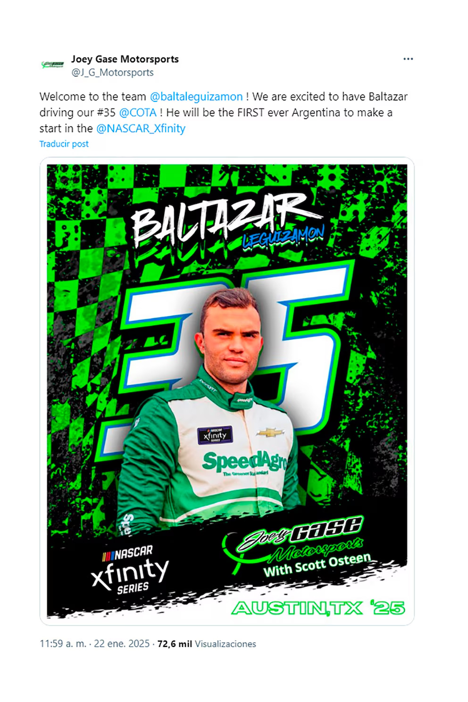Click the Chevrolet bowtie emblem on suit
This screenshot has height=702, width=468.
271,432
